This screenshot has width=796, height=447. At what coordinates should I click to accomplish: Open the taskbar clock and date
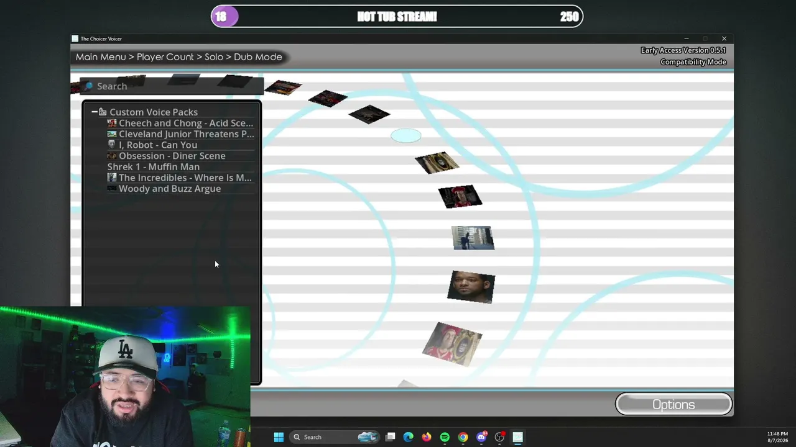[777, 437]
